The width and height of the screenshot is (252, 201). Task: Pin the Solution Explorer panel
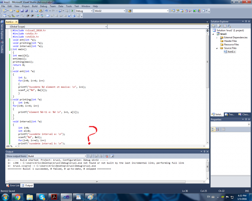[246, 21]
